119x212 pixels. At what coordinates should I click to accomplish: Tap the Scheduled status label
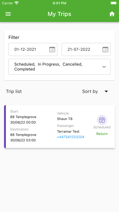pyautogui.click(x=102, y=127)
